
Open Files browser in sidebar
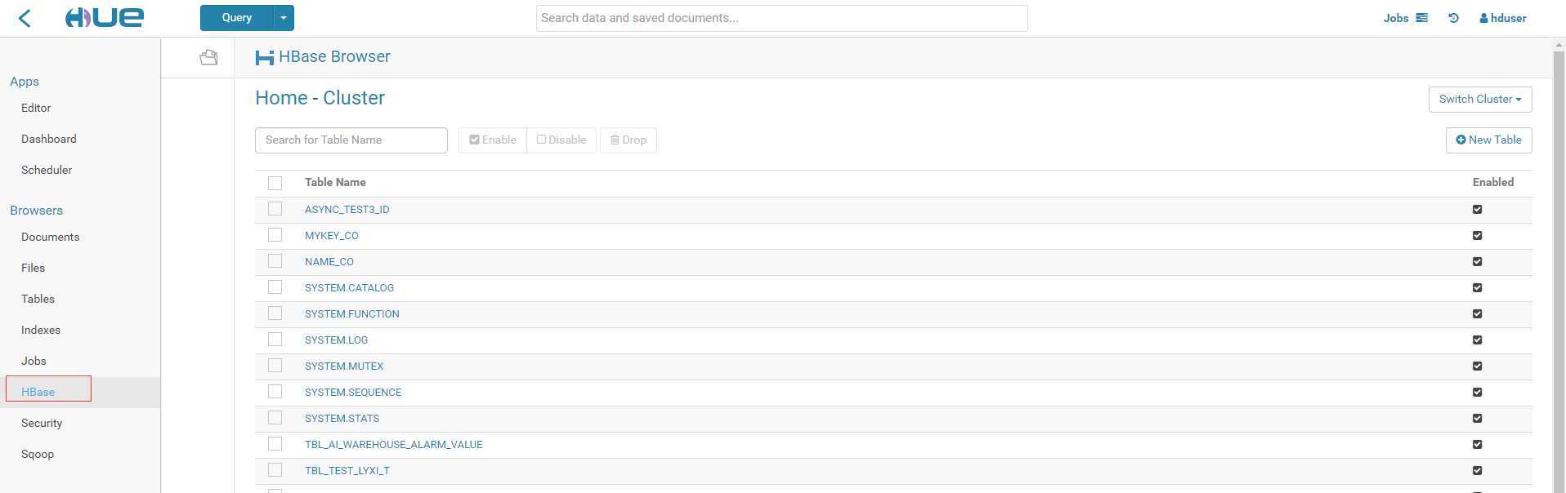33,268
